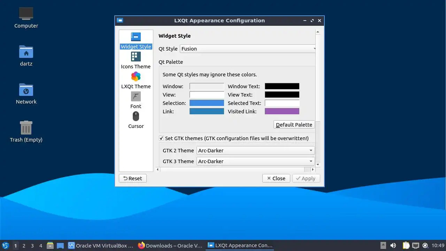The image size is (446, 251).
Task: Select the Computer desktop icon
Action: pos(26,17)
